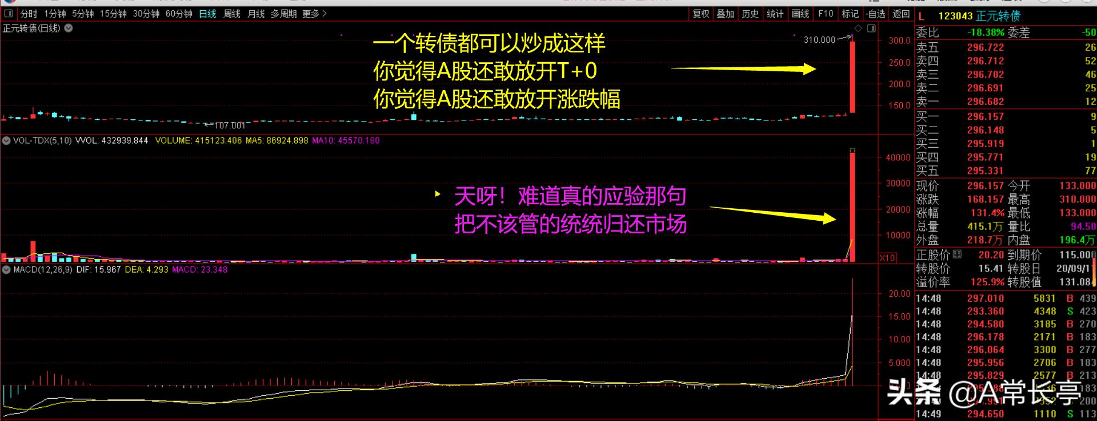Image resolution: width=1097 pixels, height=421 pixels.
Task: Click the 涨幅 value 131.4%
Action: click(987, 213)
